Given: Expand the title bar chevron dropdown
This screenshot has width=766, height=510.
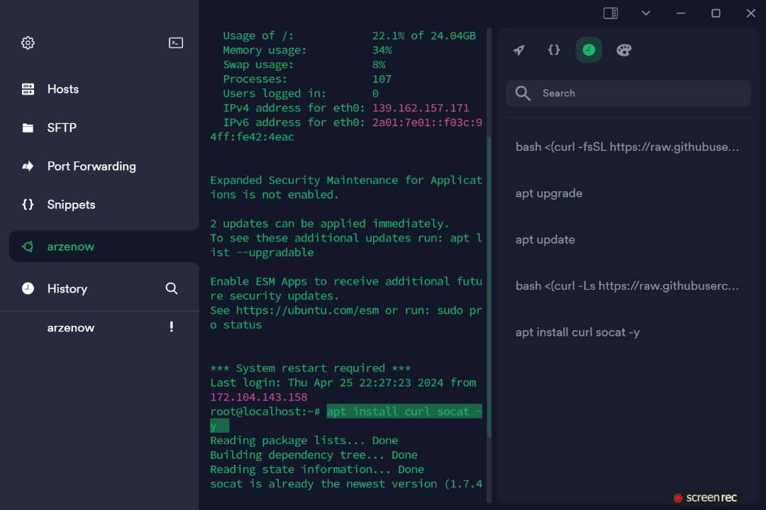Looking at the screenshot, I should point(645,13).
